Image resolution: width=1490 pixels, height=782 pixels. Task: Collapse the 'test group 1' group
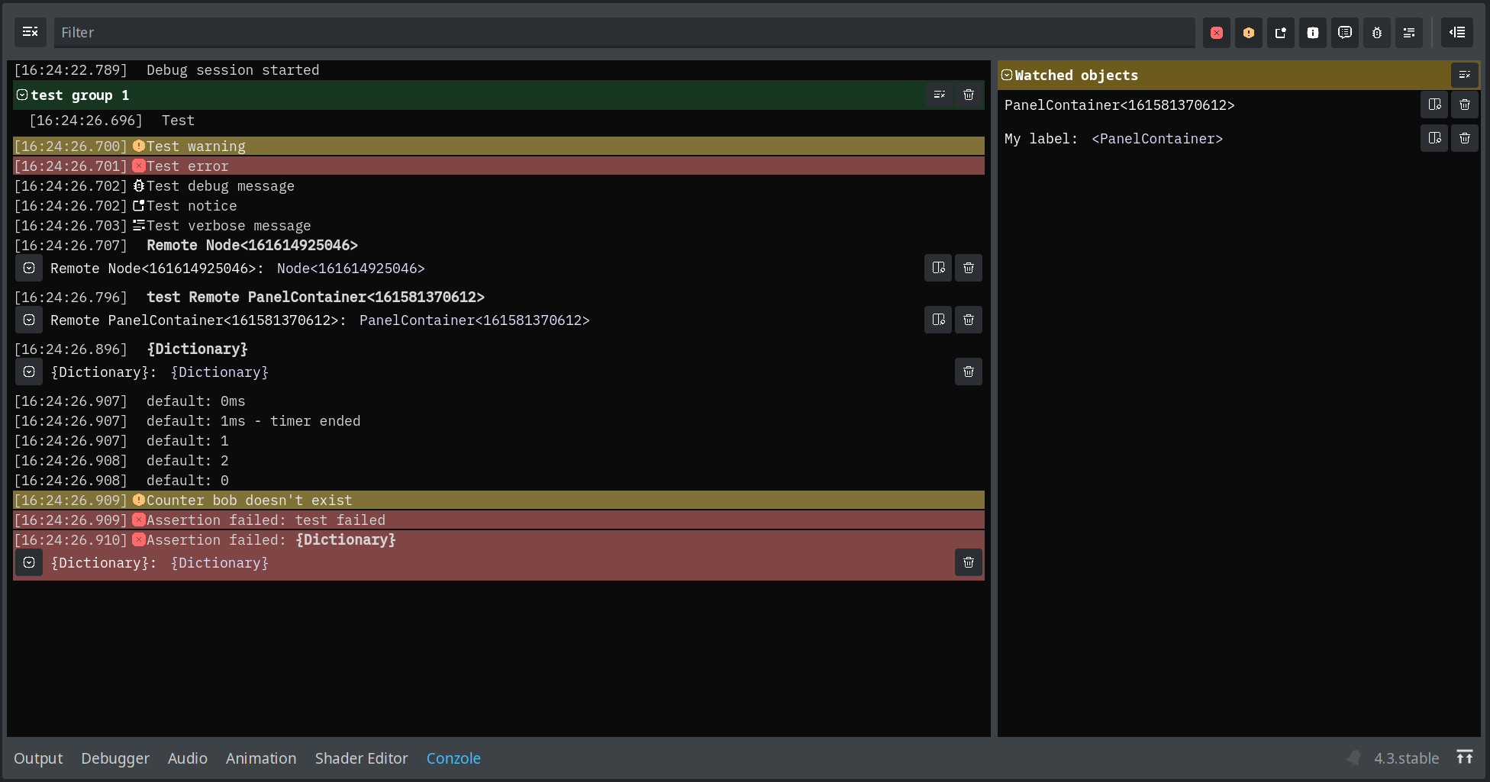[22, 95]
